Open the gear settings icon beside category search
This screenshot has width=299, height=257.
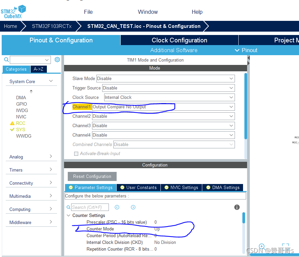click(57, 60)
